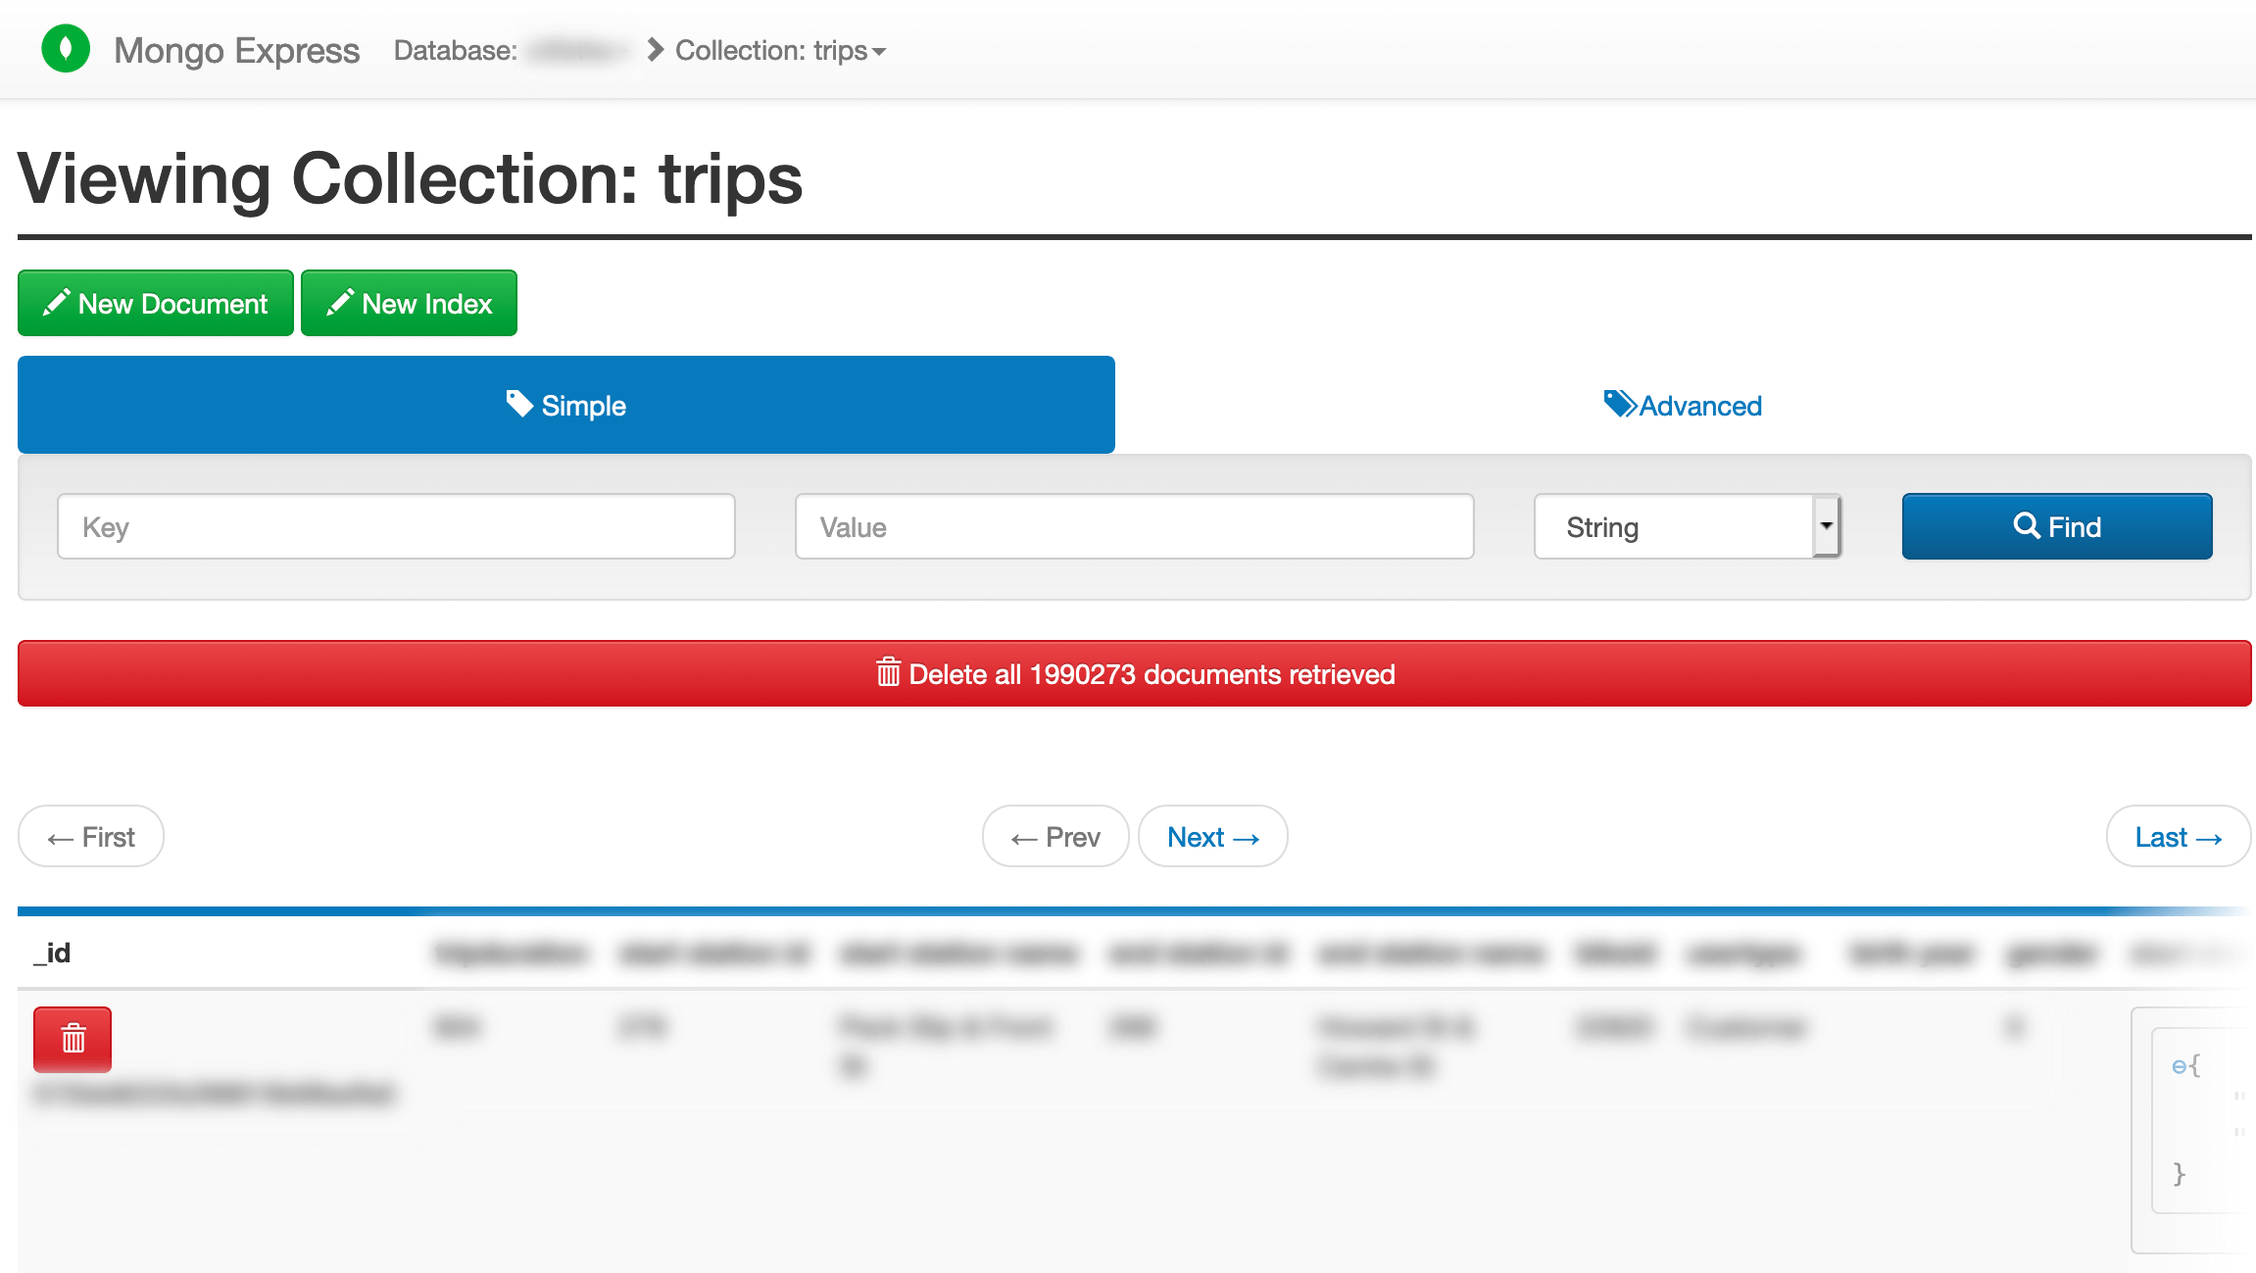The width and height of the screenshot is (2256, 1273).
Task: Toggle the First page navigation button
Action: [x=90, y=836]
